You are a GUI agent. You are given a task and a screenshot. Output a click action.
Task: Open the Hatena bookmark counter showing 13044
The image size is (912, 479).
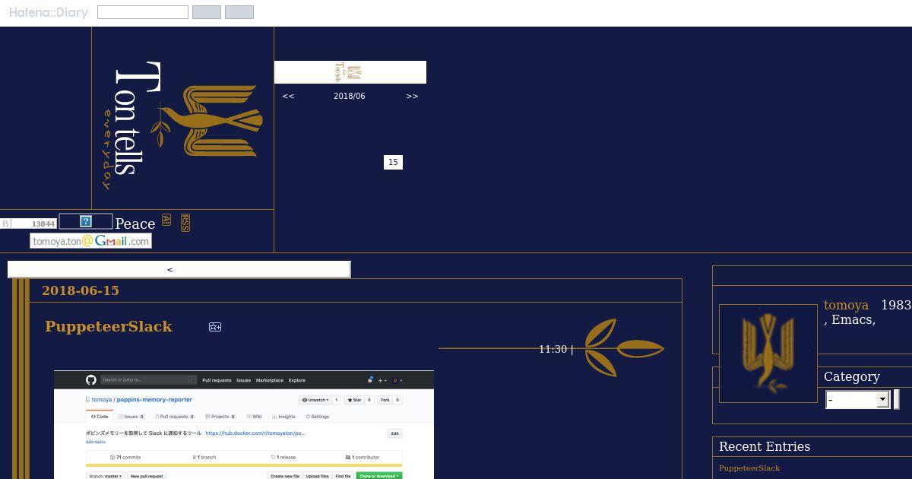(x=29, y=224)
